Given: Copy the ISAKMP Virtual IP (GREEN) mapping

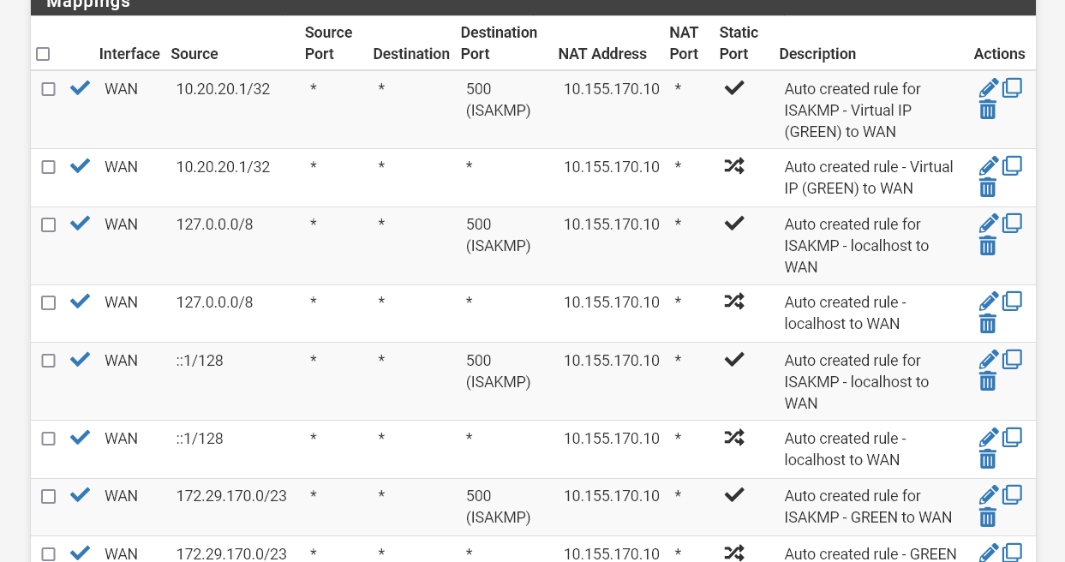Looking at the screenshot, I should [1012, 87].
